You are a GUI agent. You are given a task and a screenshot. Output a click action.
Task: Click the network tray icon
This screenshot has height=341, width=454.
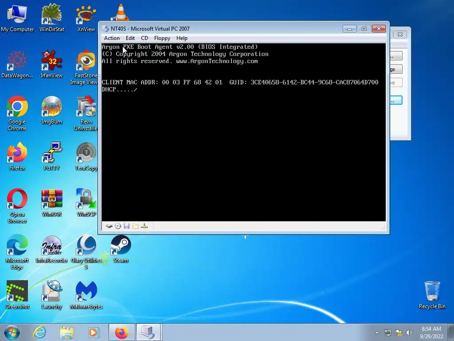387,333
